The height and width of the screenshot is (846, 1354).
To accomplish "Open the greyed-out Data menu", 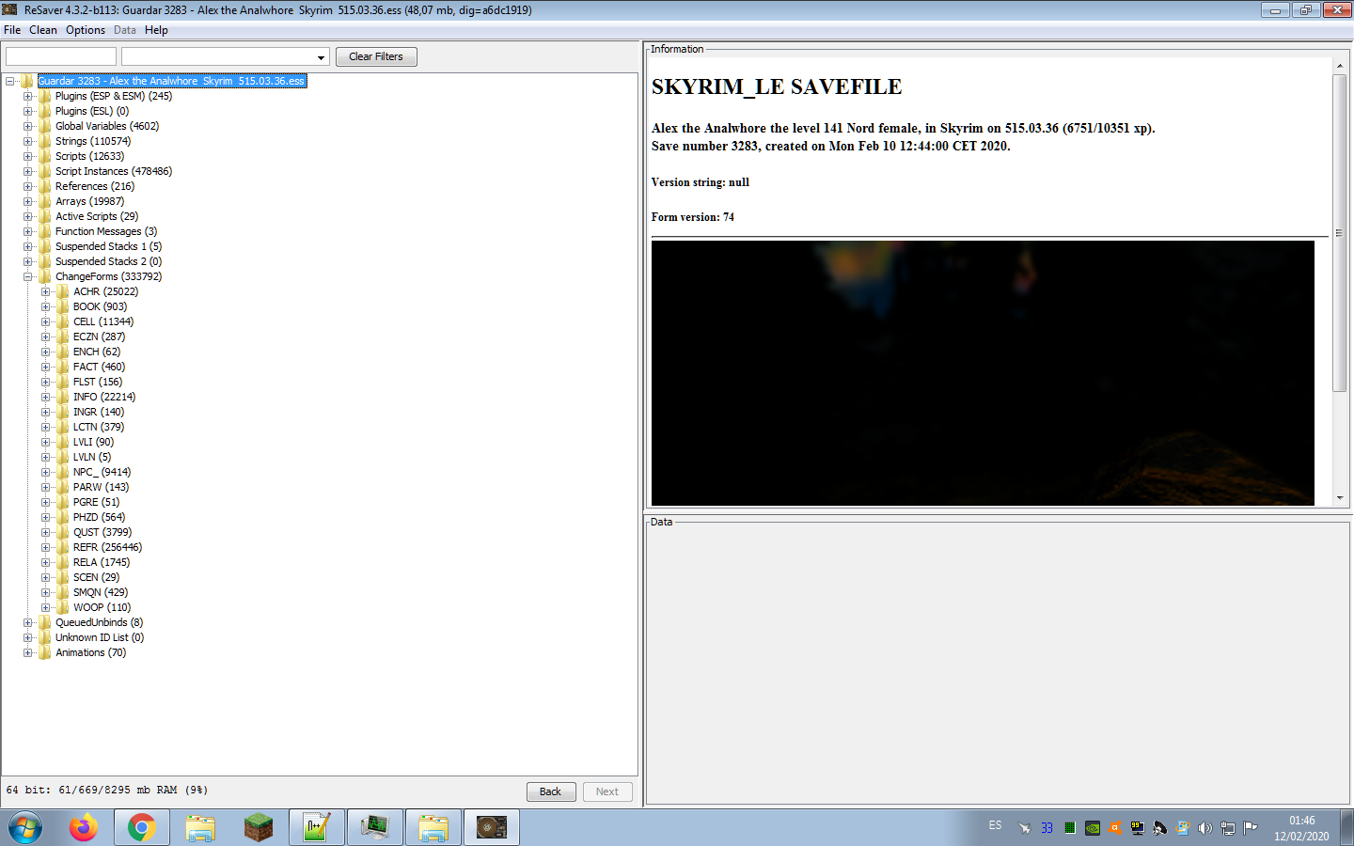I will (x=125, y=30).
